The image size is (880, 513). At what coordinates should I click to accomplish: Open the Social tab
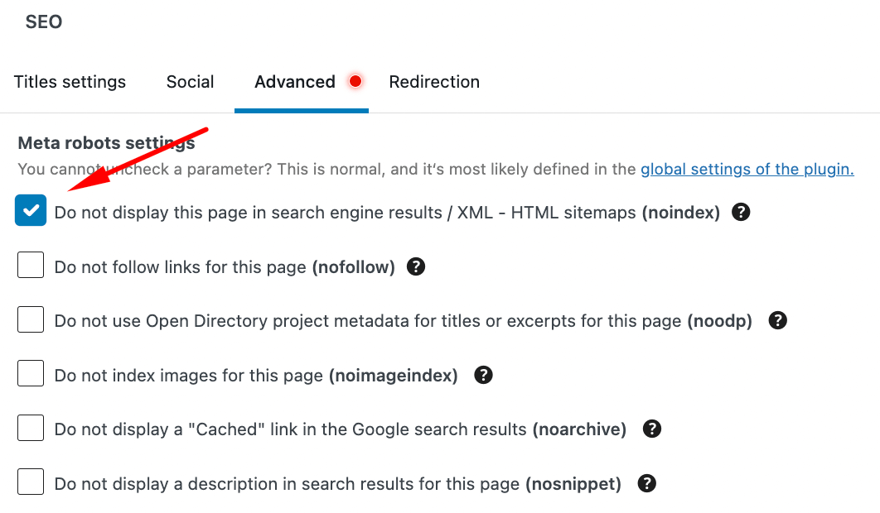190,81
